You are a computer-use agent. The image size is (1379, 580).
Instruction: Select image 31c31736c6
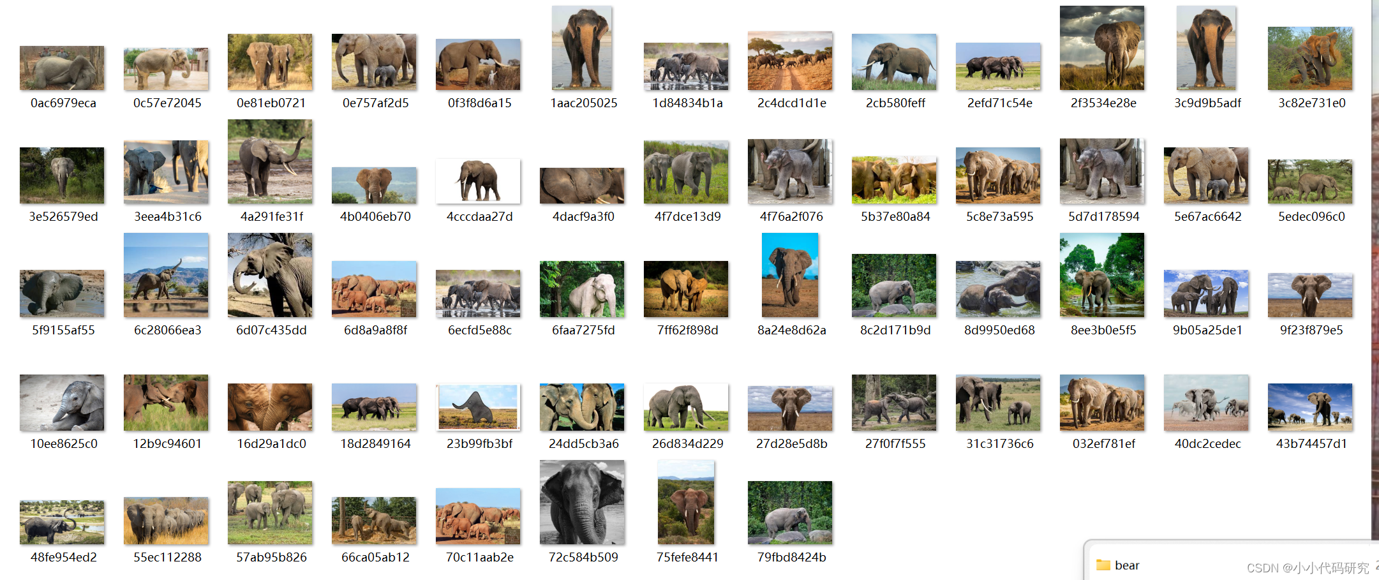[998, 403]
